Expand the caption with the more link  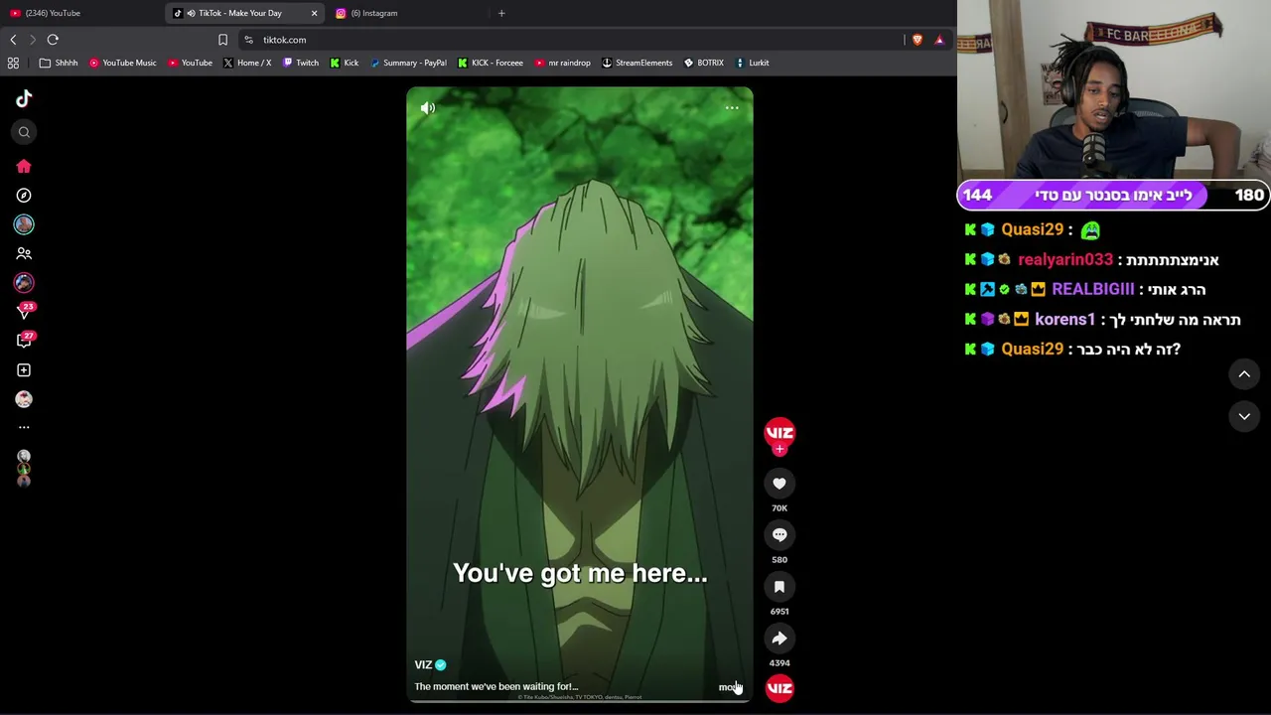[730, 687]
